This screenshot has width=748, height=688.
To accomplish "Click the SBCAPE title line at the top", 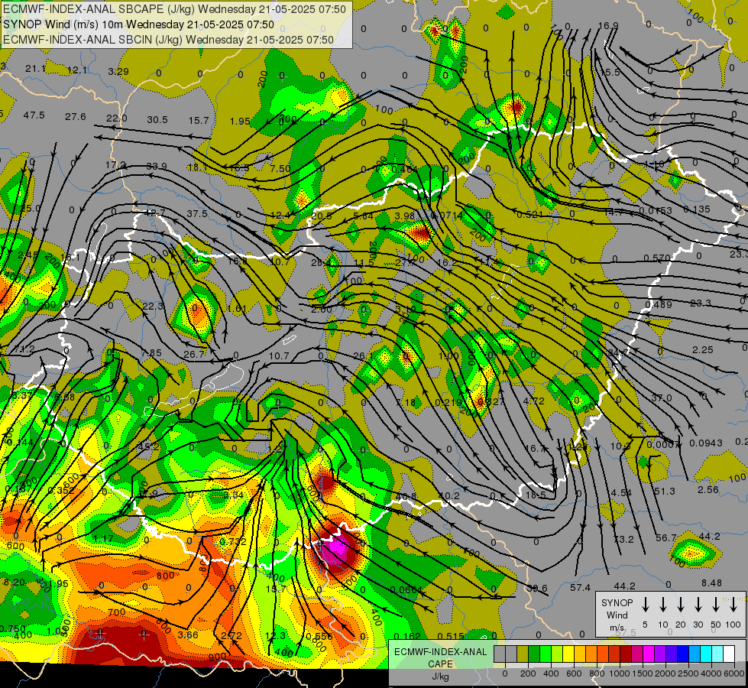I will tap(174, 9).
